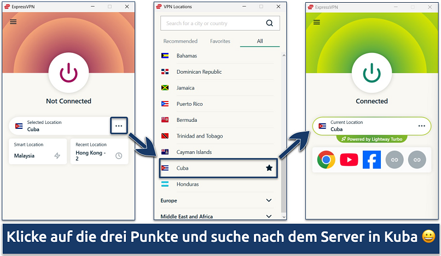Select Dominican Republic location
This screenshot has height=256, width=441.
217,72
